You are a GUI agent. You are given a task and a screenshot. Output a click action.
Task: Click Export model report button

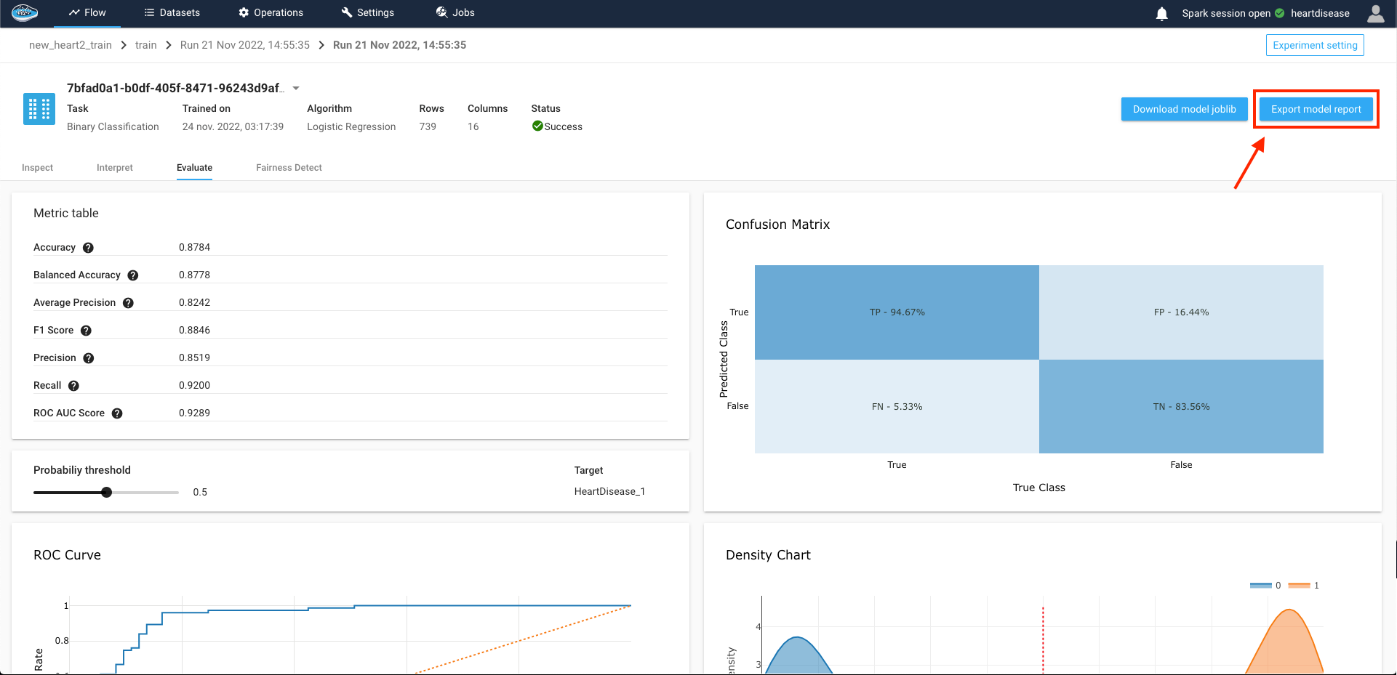1316,109
